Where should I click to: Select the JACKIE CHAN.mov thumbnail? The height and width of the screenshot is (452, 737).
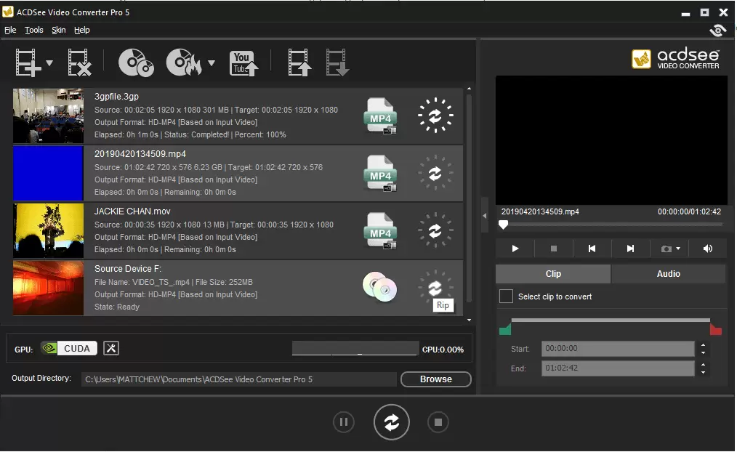coord(49,230)
